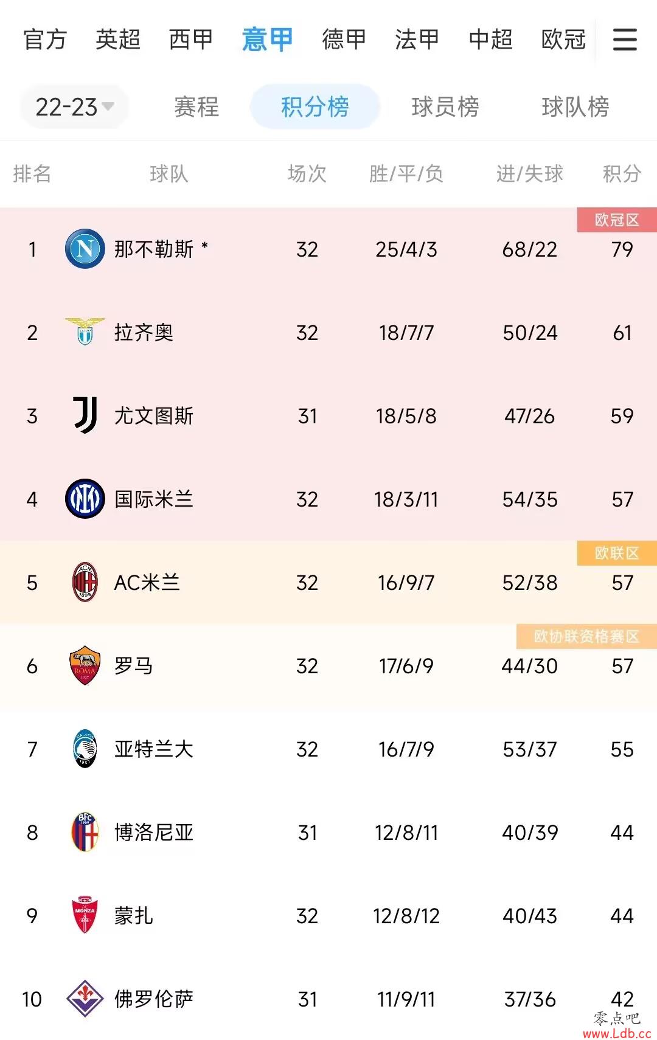Tap the Lazio eagle crest
The height and width of the screenshot is (1040, 657).
pos(85,332)
